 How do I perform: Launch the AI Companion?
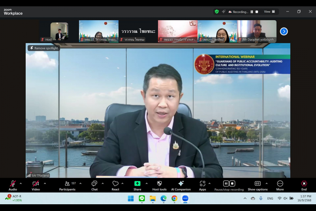[181, 184]
